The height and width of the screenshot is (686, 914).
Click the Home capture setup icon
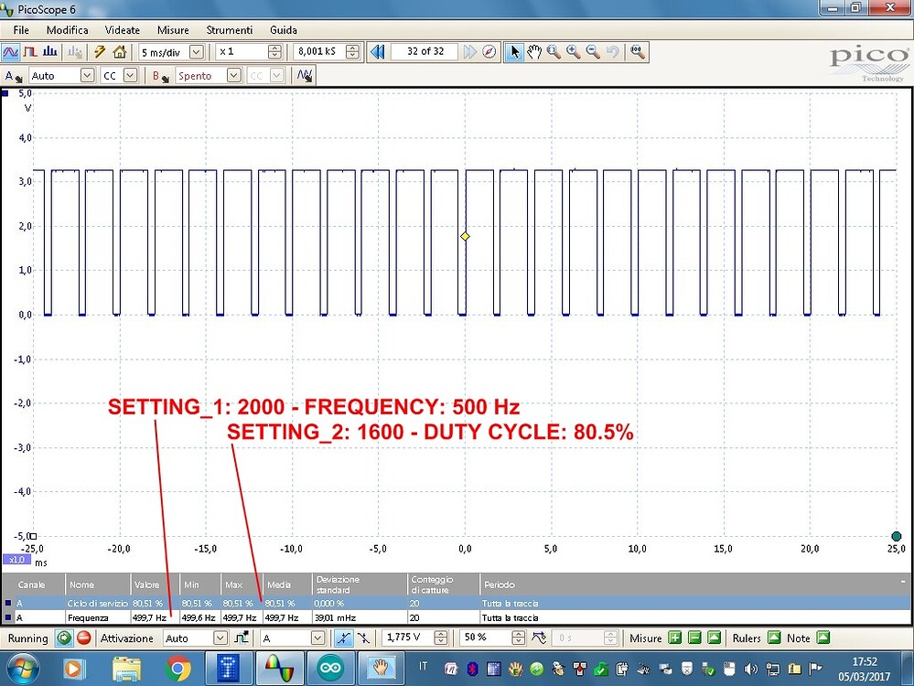pos(120,52)
